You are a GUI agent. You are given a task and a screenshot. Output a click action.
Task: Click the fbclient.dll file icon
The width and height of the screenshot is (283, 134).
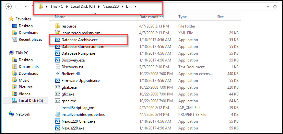(x=57, y=74)
